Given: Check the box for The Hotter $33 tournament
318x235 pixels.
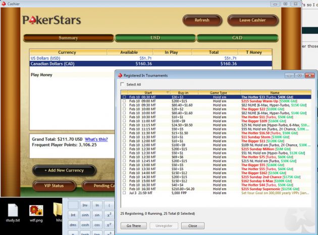Looking at the screenshot, I should click(x=124, y=97).
